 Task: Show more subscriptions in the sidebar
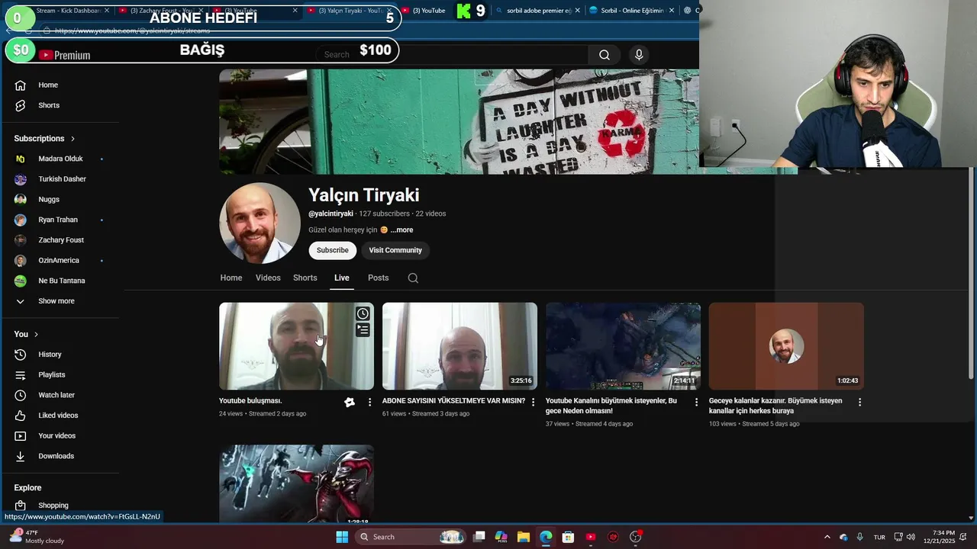click(56, 301)
